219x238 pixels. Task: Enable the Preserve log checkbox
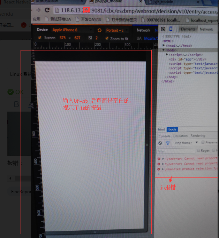pyautogui.click(x=203, y=142)
